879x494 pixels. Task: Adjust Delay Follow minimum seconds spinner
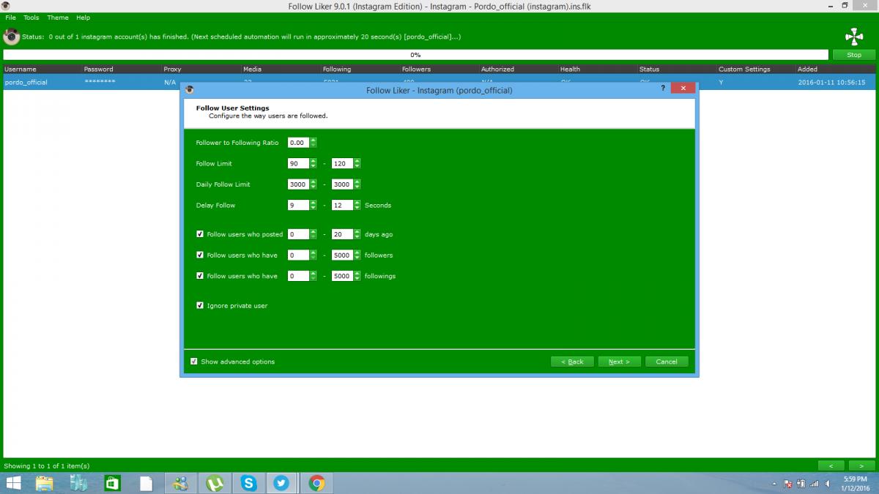314,205
